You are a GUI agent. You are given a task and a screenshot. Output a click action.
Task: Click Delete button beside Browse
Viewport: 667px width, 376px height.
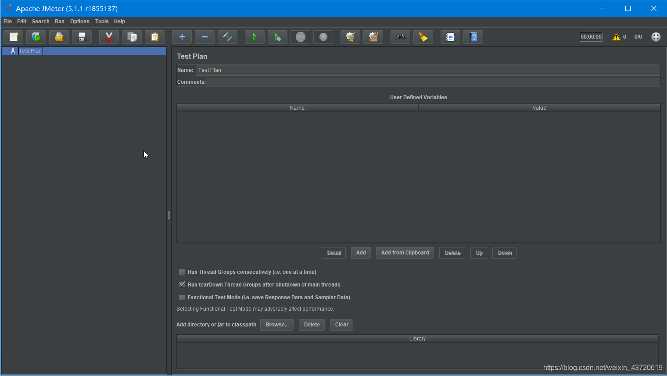(312, 325)
